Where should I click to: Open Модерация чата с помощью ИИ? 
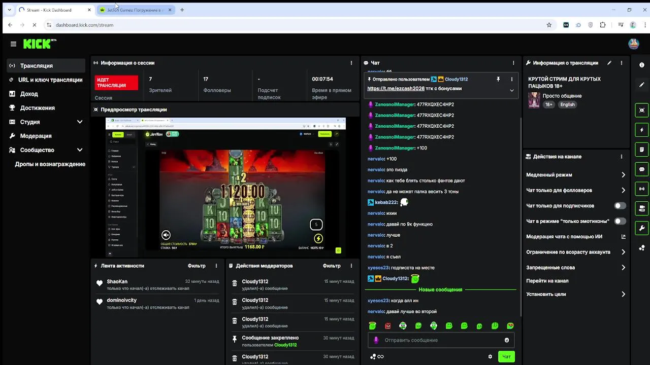[576, 236]
